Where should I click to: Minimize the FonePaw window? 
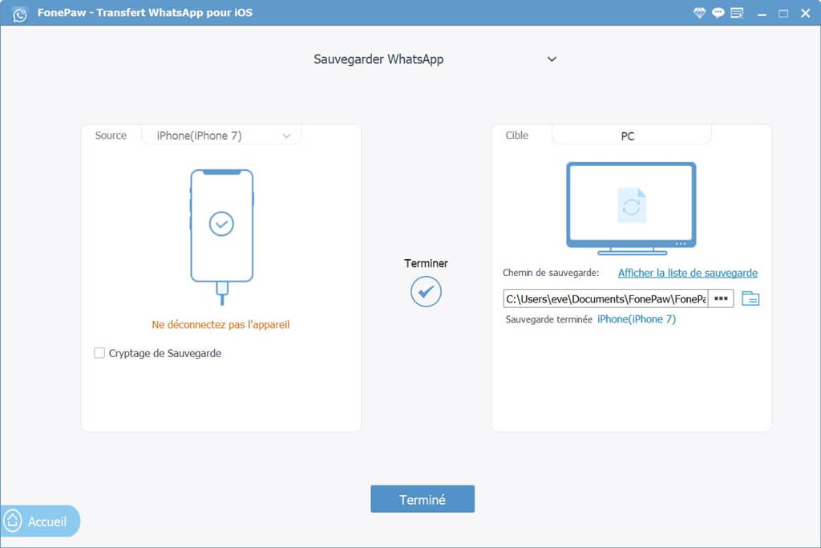point(762,14)
